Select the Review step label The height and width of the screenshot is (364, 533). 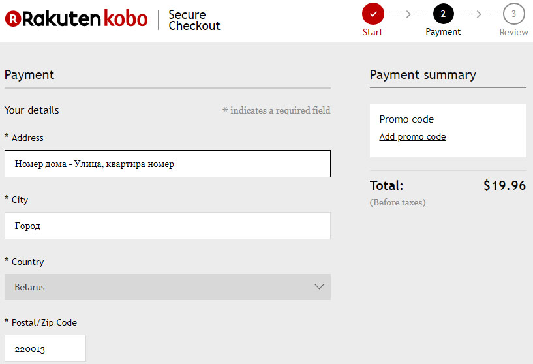pyautogui.click(x=514, y=32)
